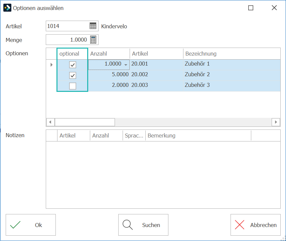Click the Notizen Artikel column header
The image size is (286, 241).
click(74, 135)
